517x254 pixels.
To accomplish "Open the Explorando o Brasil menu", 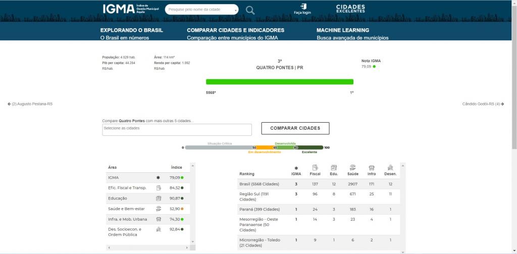I will (x=132, y=30).
